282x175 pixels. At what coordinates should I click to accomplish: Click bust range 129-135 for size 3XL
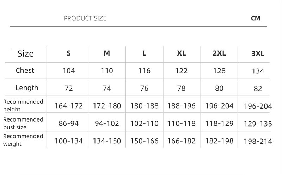point(258,124)
